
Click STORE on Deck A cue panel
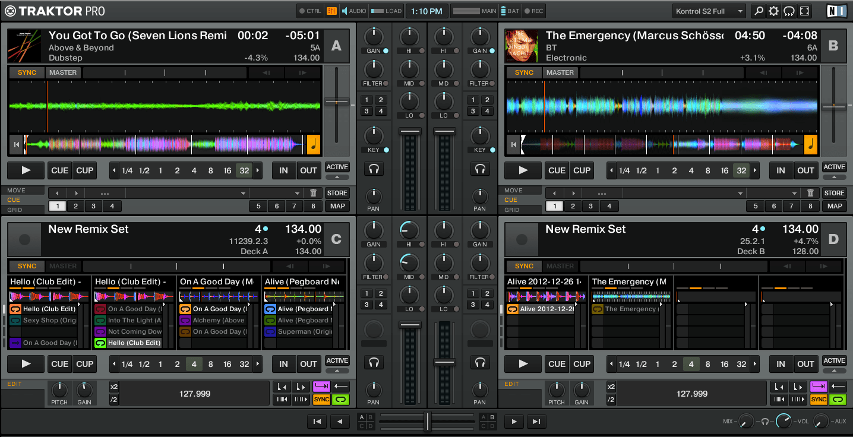click(337, 193)
